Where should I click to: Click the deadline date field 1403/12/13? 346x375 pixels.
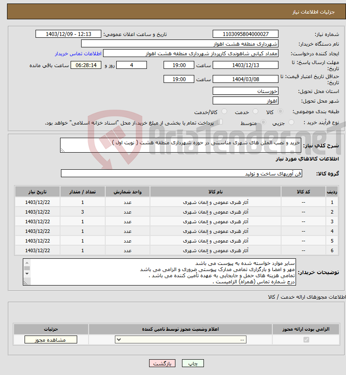(245, 65)
